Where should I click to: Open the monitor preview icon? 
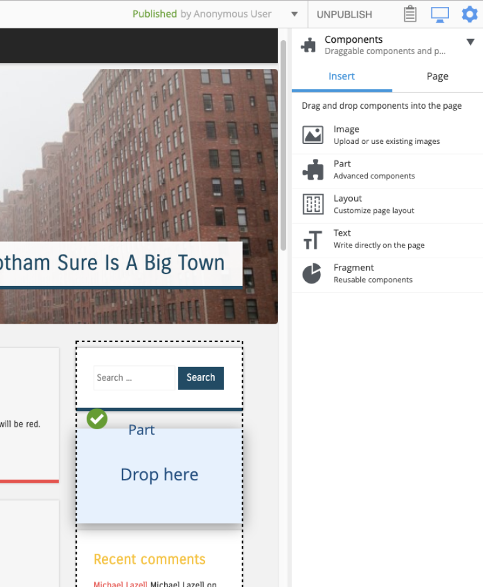tap(440, 14)
